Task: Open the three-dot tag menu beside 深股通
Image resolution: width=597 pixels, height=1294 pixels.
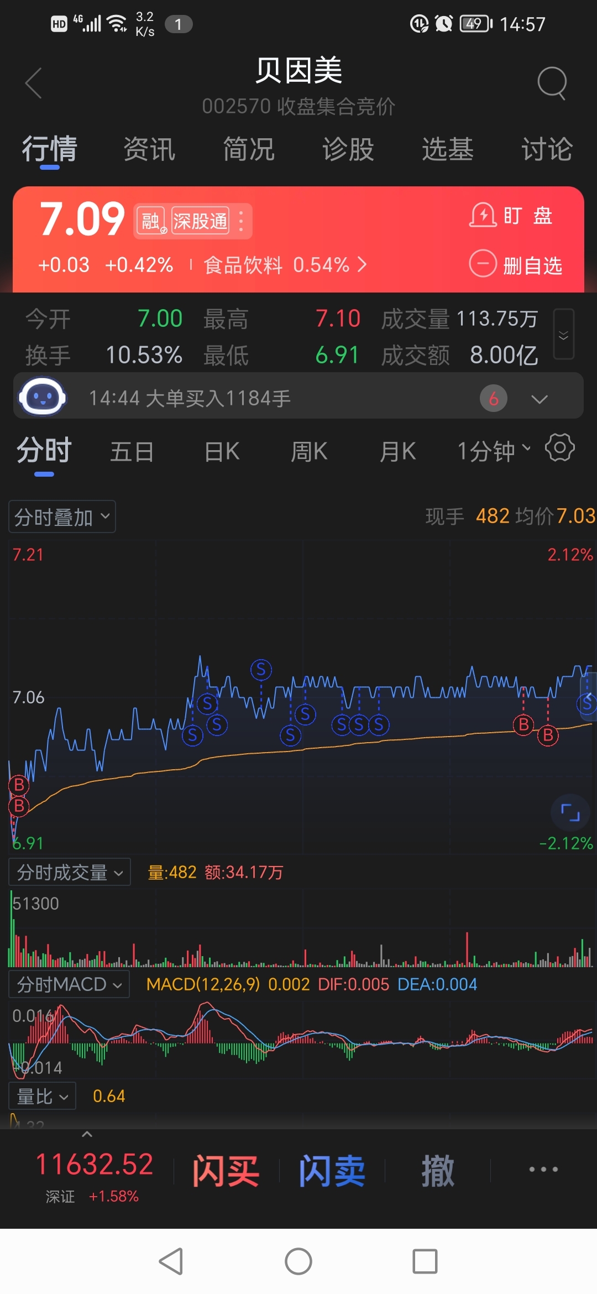Action: point(241,221)
